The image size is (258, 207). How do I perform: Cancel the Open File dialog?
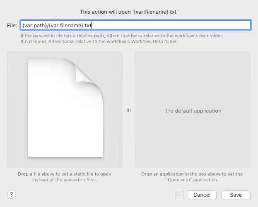pos(202,195)
